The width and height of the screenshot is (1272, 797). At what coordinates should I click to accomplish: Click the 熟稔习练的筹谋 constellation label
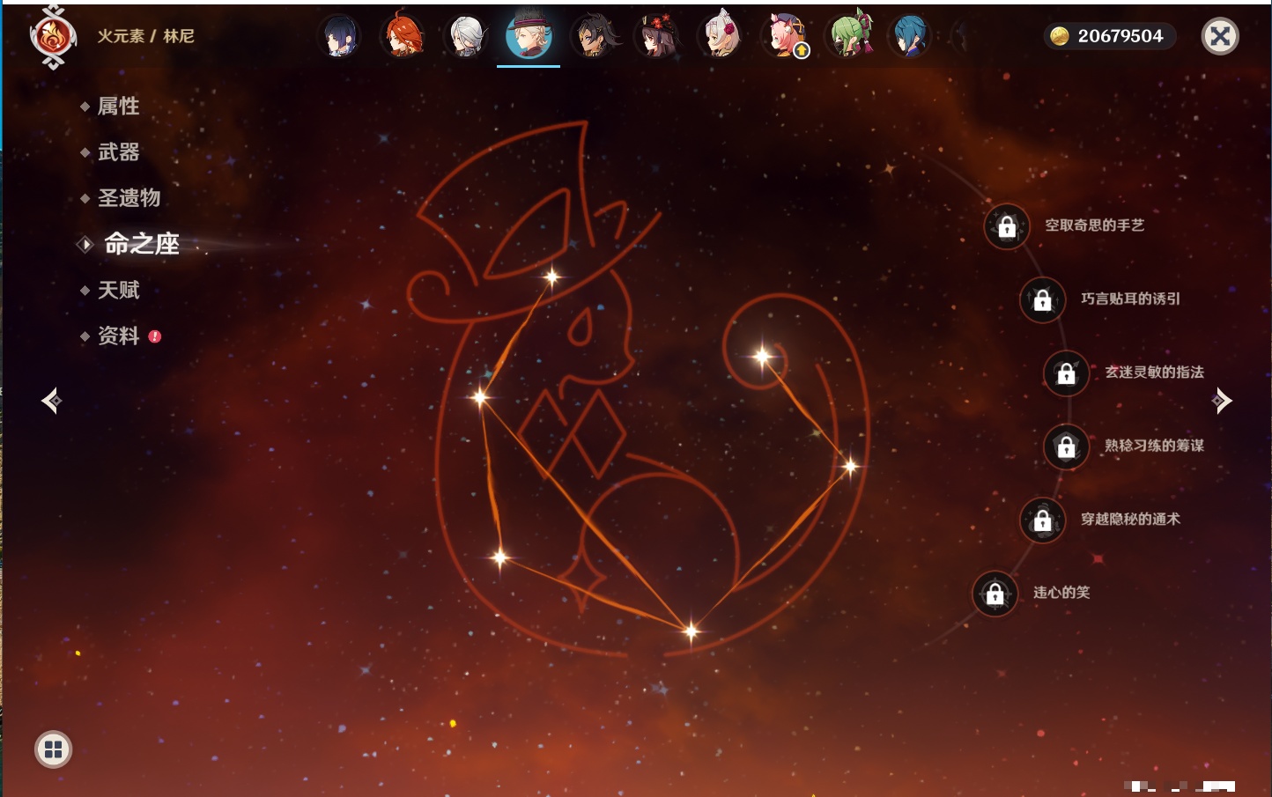pyautogui.click(x=1155, y=446)
